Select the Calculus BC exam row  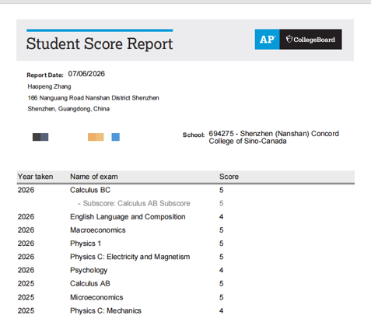click(x=186, y=190)
